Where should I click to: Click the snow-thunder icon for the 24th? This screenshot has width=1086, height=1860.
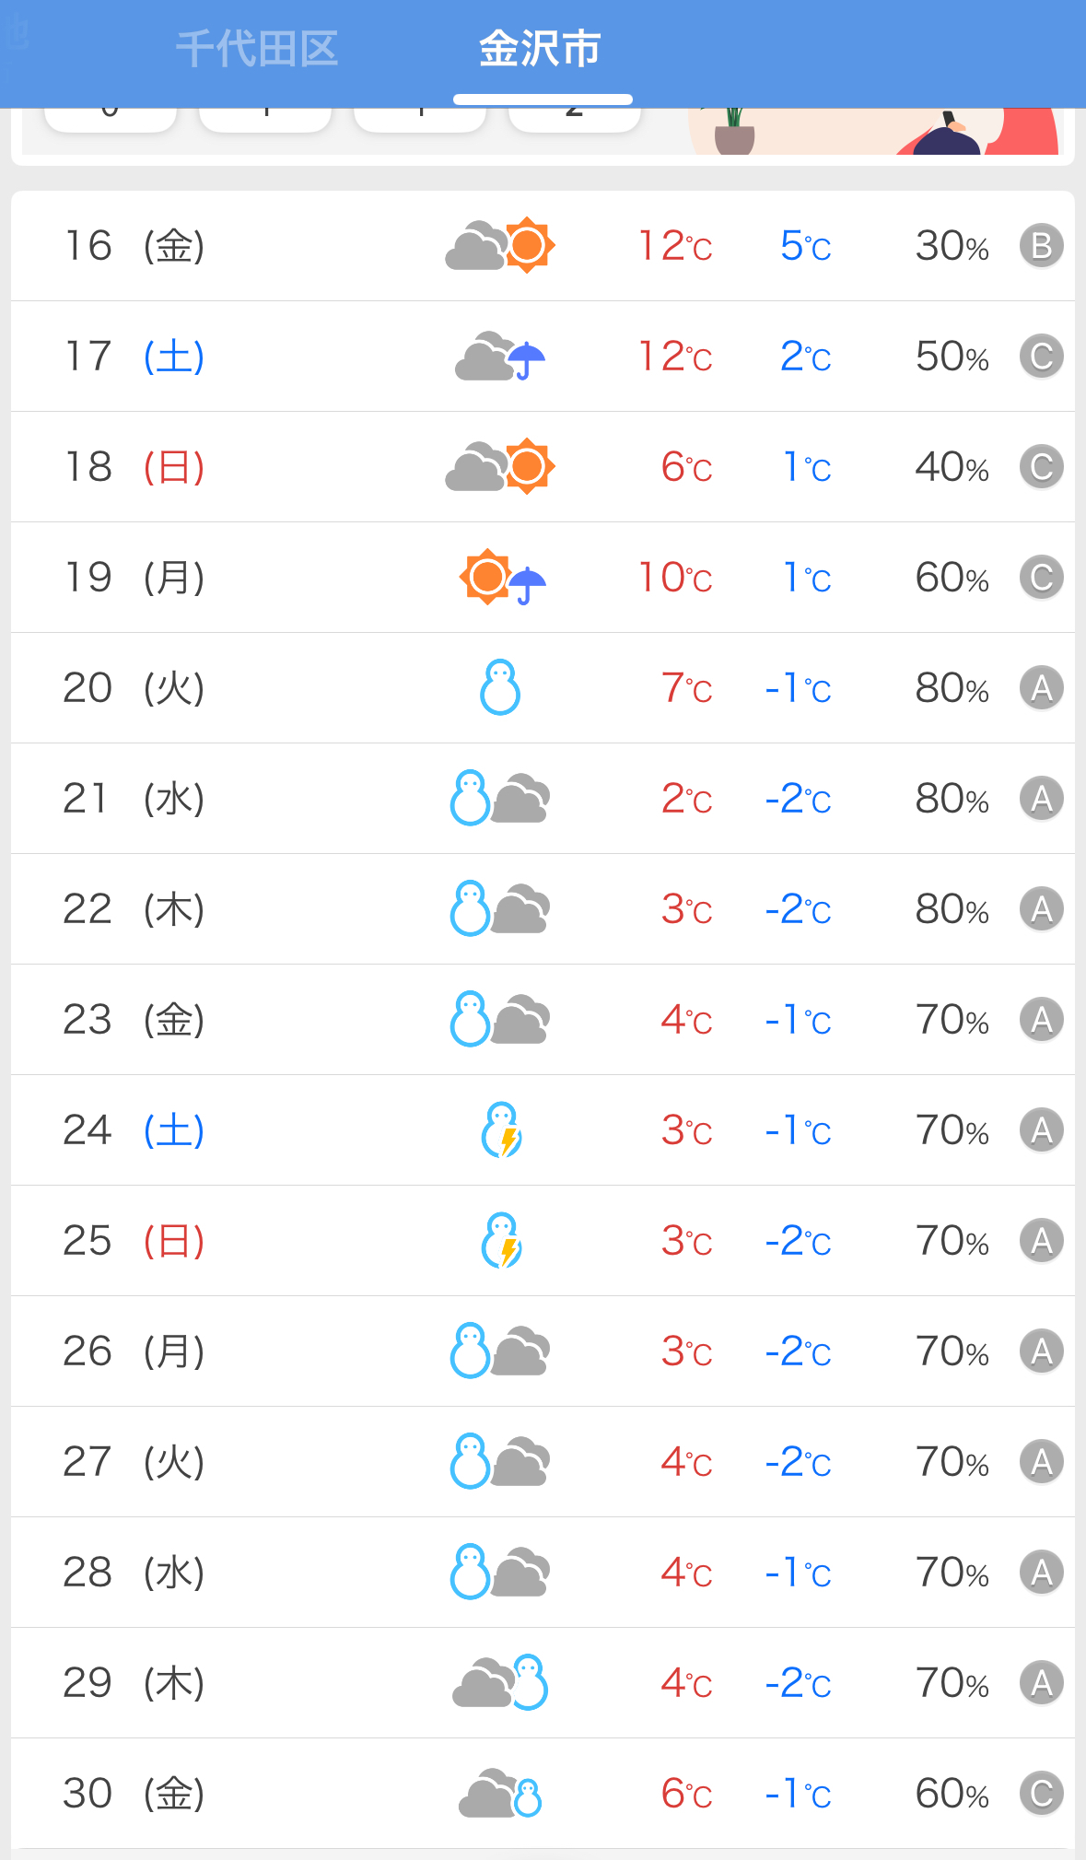click(x=502, y=1130)
